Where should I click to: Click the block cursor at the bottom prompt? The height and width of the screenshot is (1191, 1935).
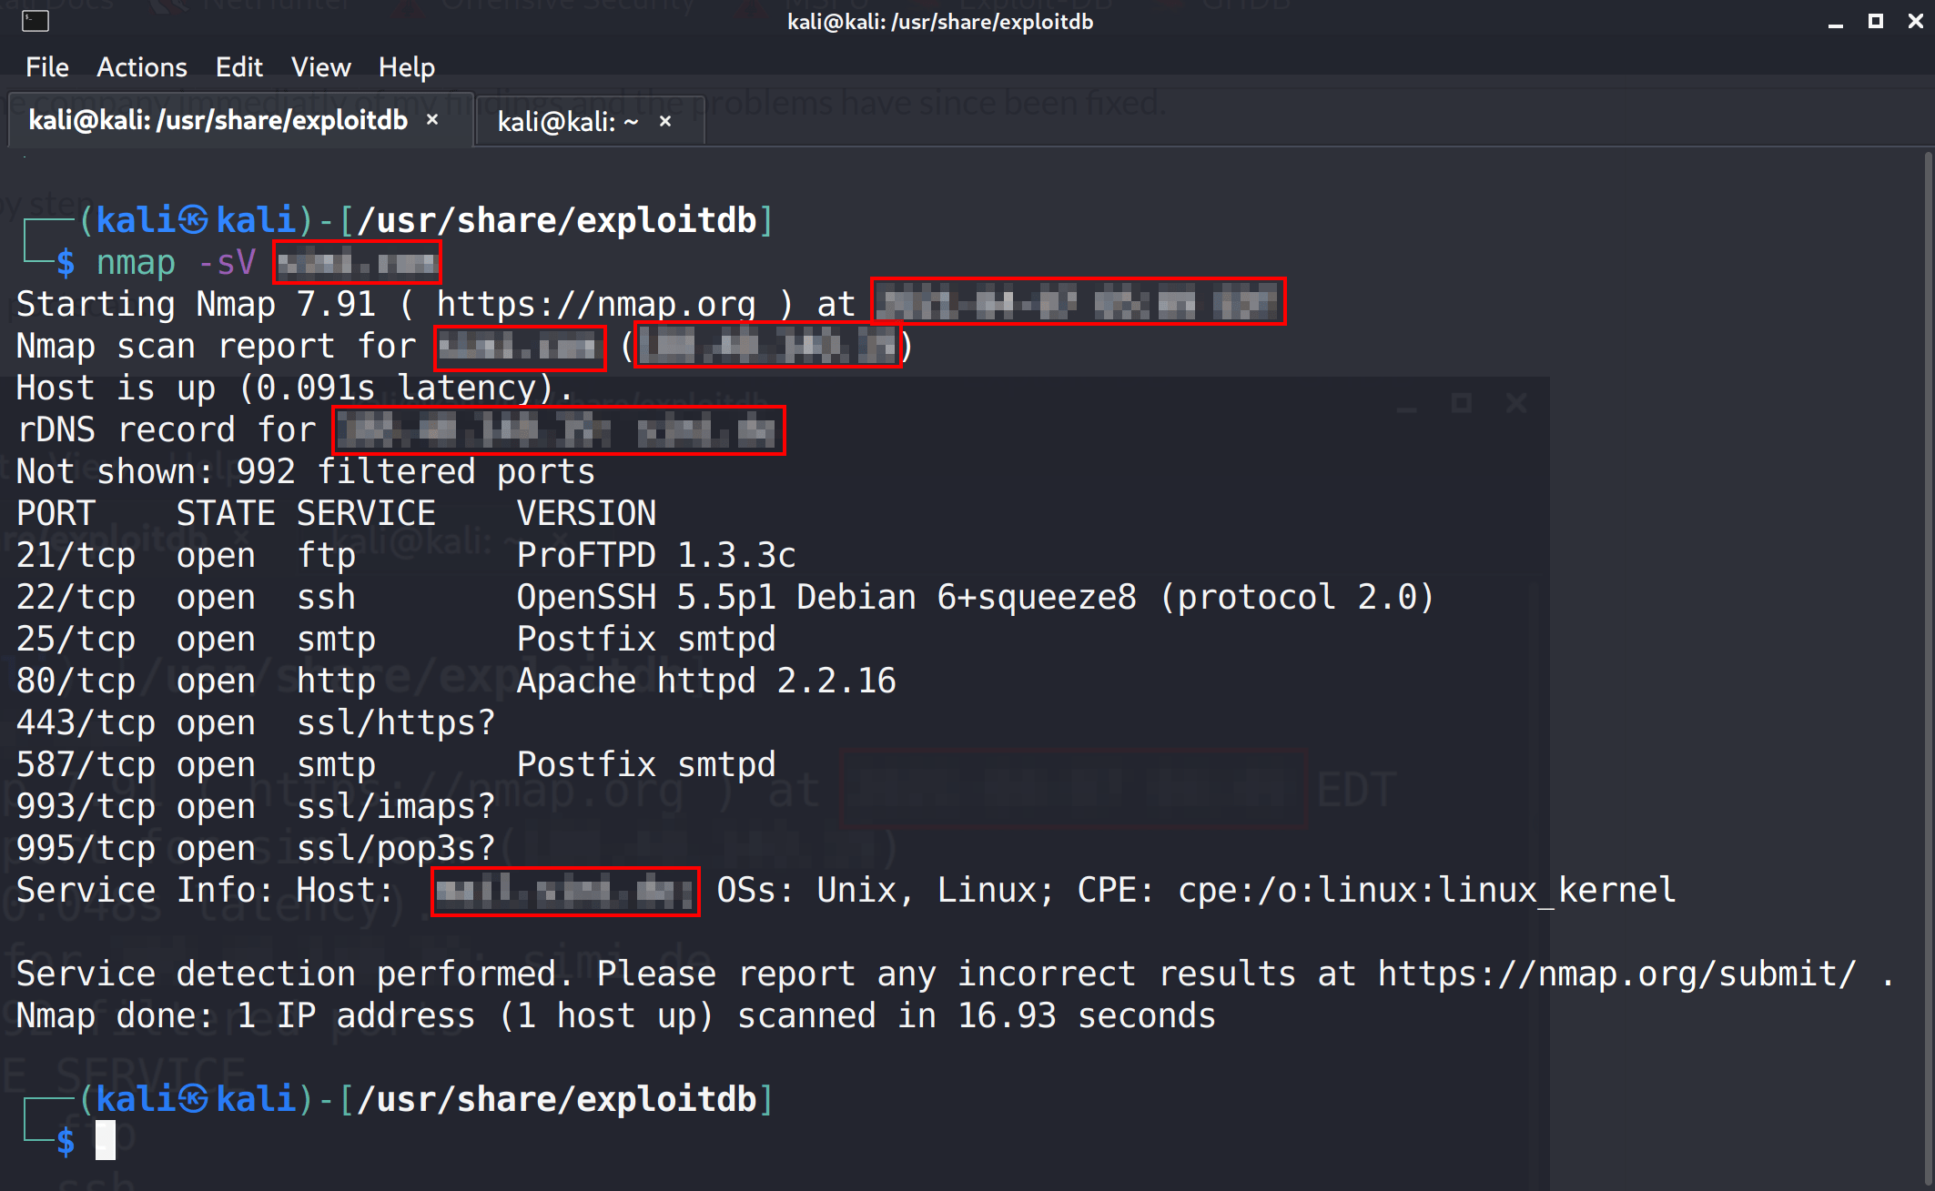pos(106,1140)
